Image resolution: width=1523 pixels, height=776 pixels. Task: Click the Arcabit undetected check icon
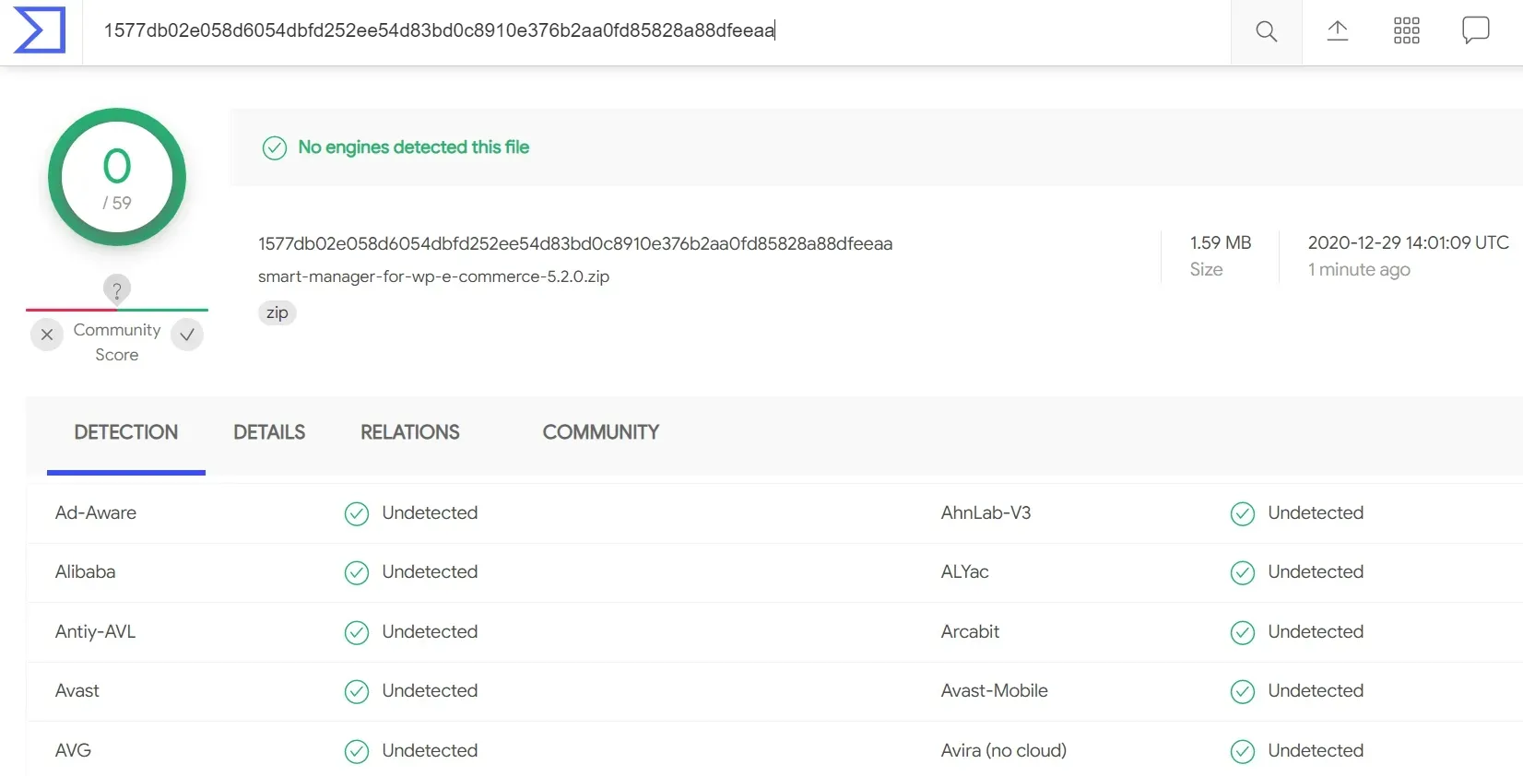click(1243, 632)
